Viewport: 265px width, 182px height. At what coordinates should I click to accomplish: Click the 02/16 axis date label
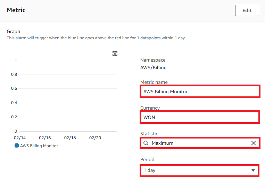pos(45,138)
